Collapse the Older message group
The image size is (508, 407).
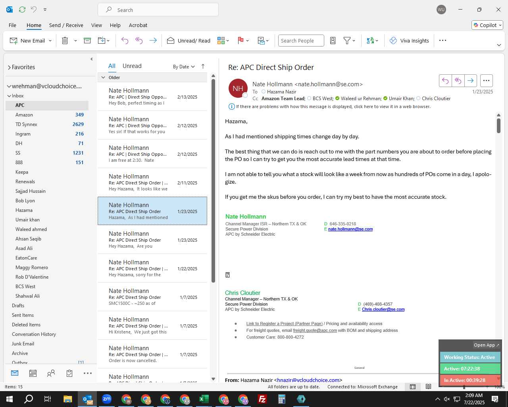pyautogui.click(x=103, y=78)
